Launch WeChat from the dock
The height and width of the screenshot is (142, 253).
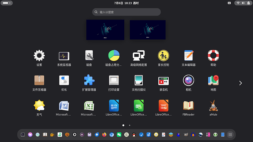[119, 135]
